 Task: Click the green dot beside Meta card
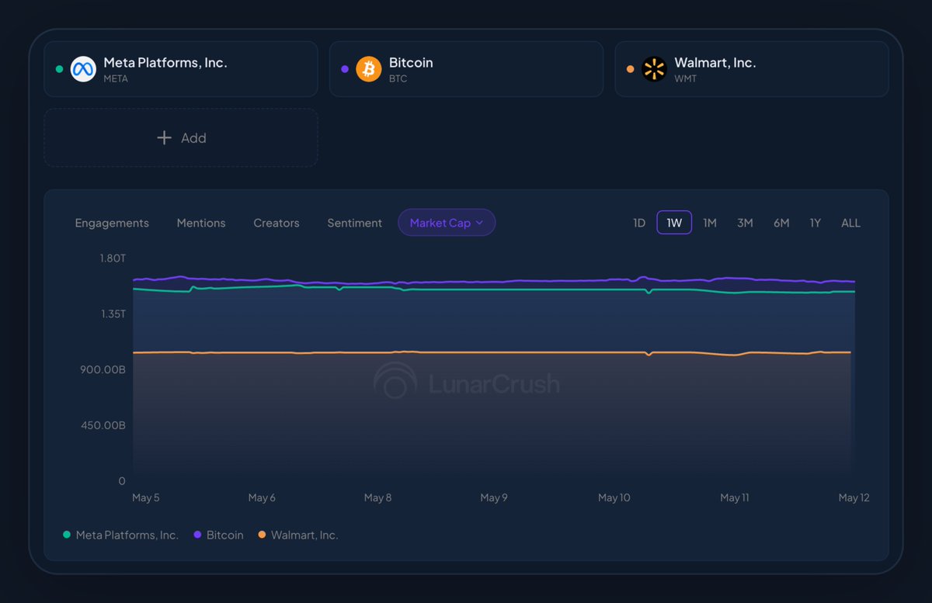[x=59, y=69]
